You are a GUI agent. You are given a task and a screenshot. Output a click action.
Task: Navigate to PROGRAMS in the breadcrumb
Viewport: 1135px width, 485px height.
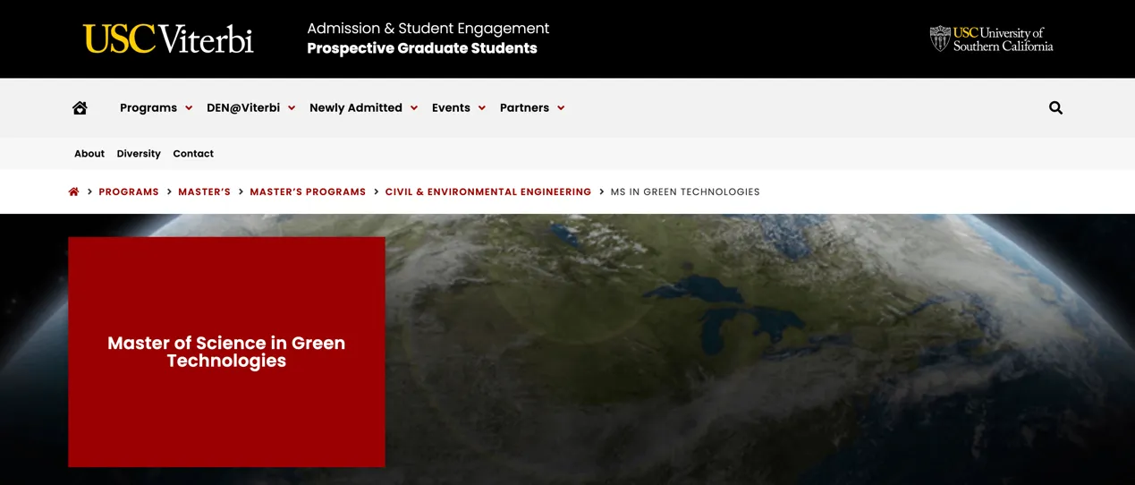pos(129,192)
